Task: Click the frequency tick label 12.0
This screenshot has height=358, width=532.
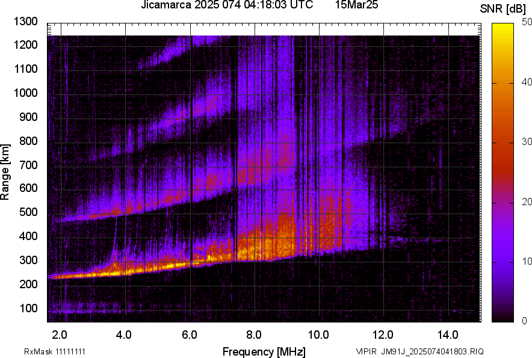Action: [383, 335]
